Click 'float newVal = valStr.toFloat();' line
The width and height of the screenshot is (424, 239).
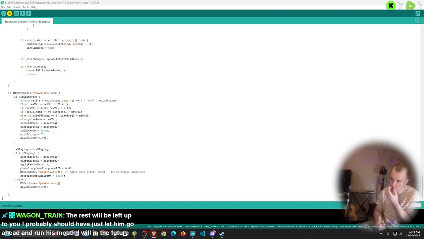(45, 104)
